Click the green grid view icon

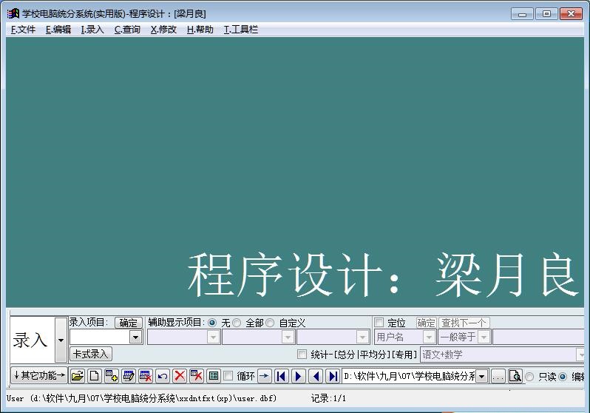coord(214,376)
